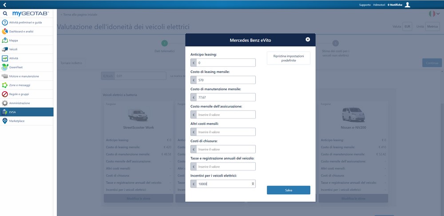Collapse sidebar with back arrow icon
The image size is (444, 216).
pyautogui.click(x=4, y=4)
